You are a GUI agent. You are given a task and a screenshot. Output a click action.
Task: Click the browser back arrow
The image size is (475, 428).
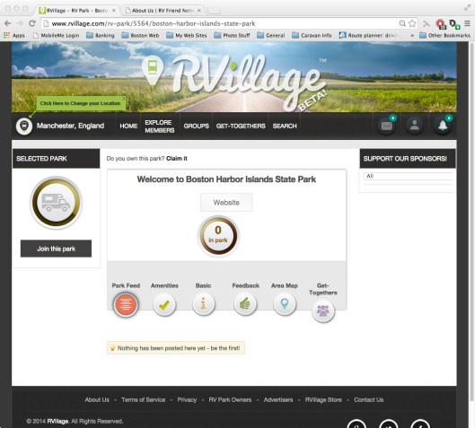pos(8,23)
